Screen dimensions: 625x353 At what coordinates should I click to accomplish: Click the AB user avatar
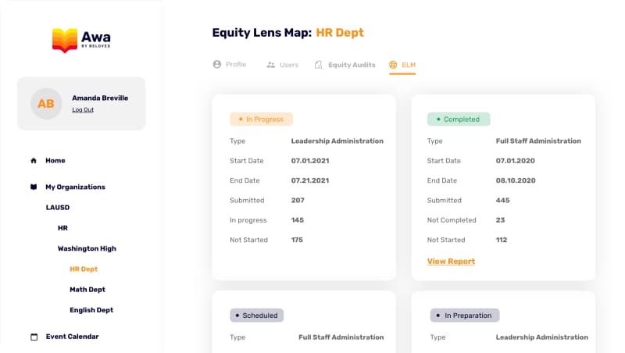click(46, 104)
